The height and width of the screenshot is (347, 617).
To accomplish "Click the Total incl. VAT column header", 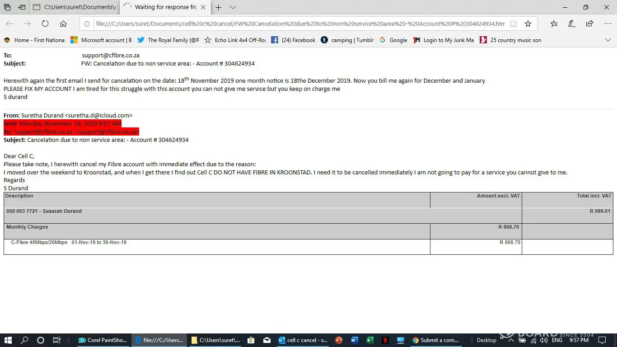I will point(594,196).
